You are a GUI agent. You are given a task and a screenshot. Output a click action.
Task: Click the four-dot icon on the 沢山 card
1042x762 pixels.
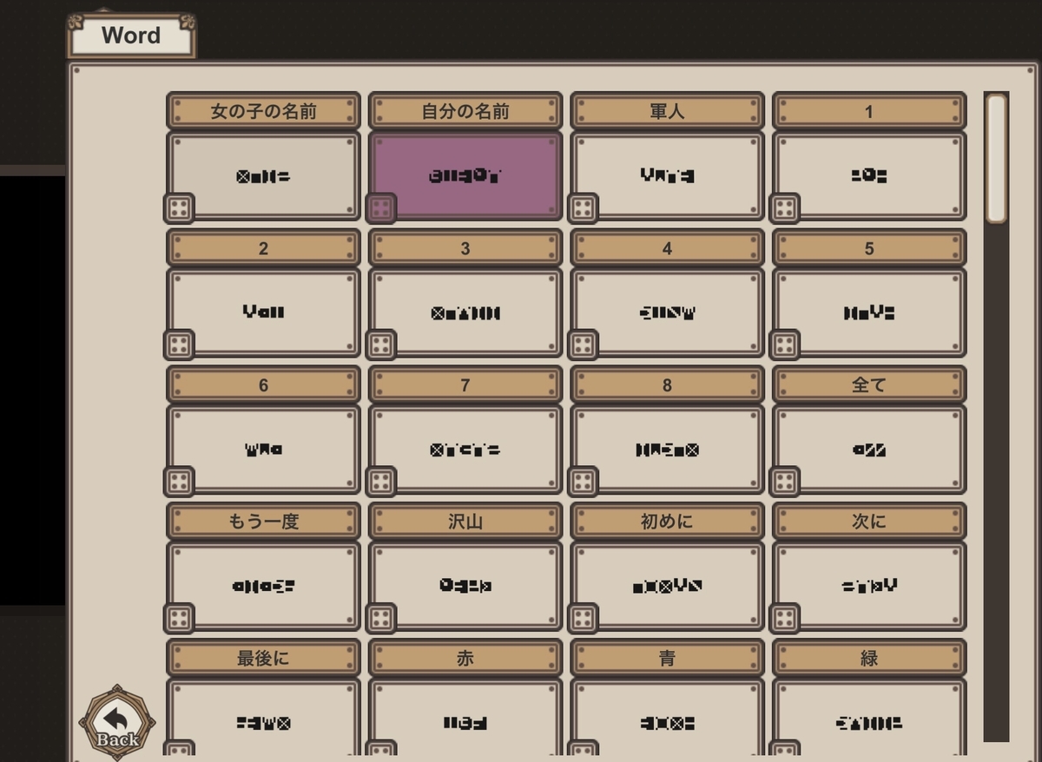point(380,618)
